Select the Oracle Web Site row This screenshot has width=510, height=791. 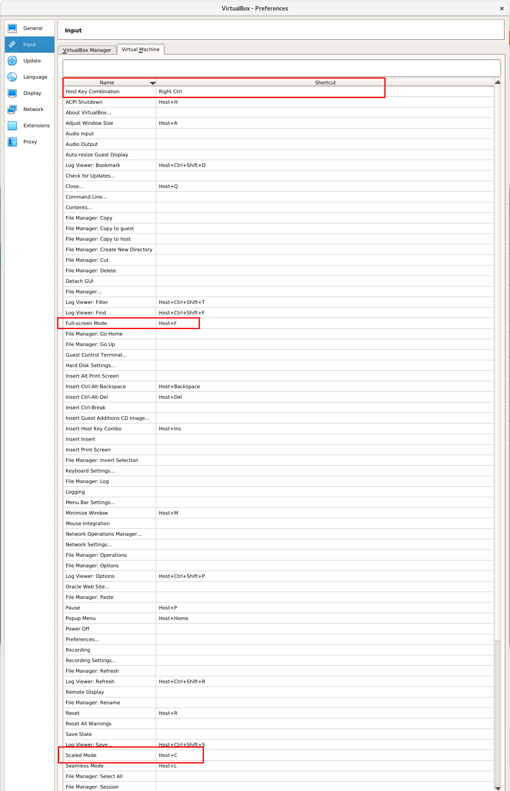pyautogui.click(x=279, y=587)
